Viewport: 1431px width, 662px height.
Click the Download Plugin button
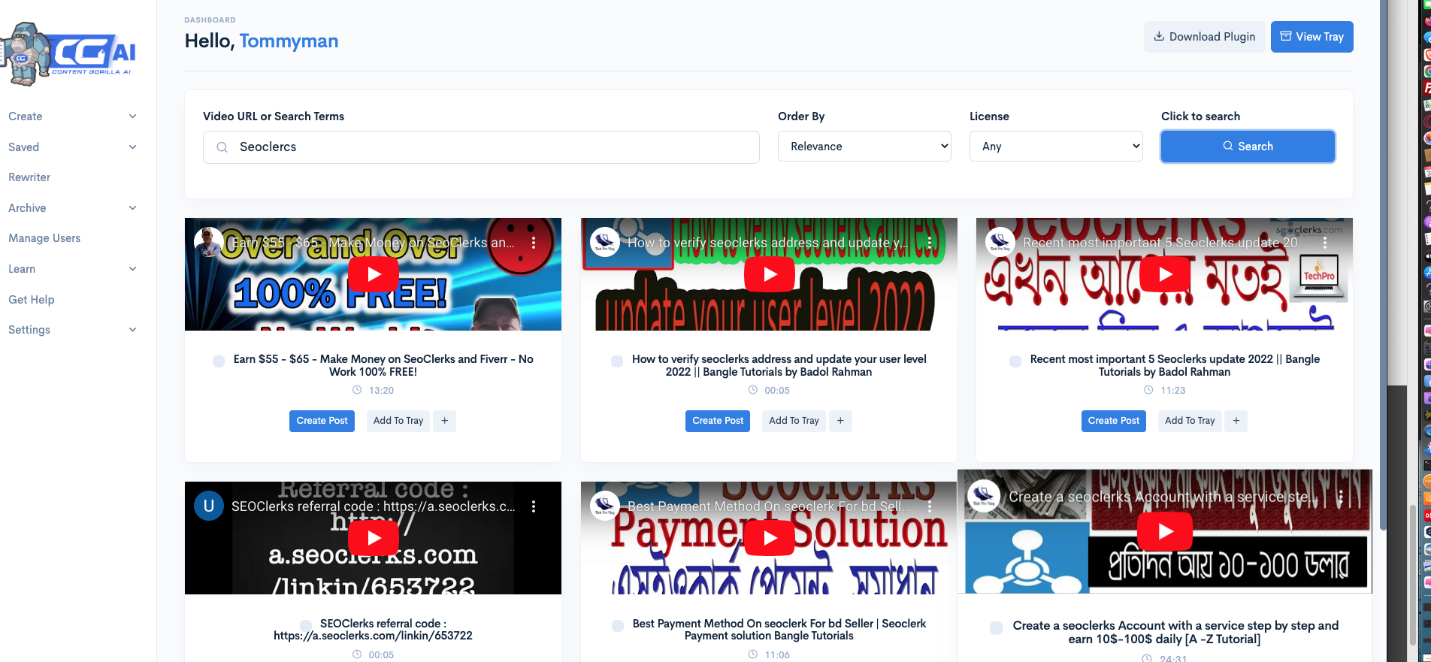1204,37
